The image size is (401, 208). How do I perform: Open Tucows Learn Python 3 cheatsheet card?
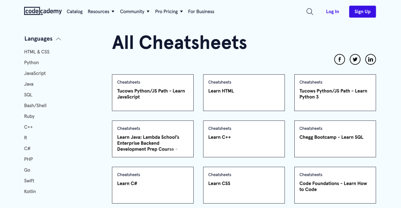[x=335, y=93]
